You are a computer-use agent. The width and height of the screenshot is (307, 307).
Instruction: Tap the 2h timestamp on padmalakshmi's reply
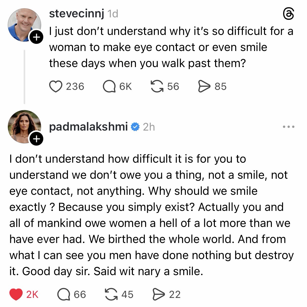point(149,127)
